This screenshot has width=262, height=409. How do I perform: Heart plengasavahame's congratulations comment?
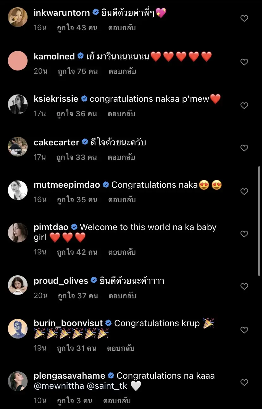click(x=244, y=382)
